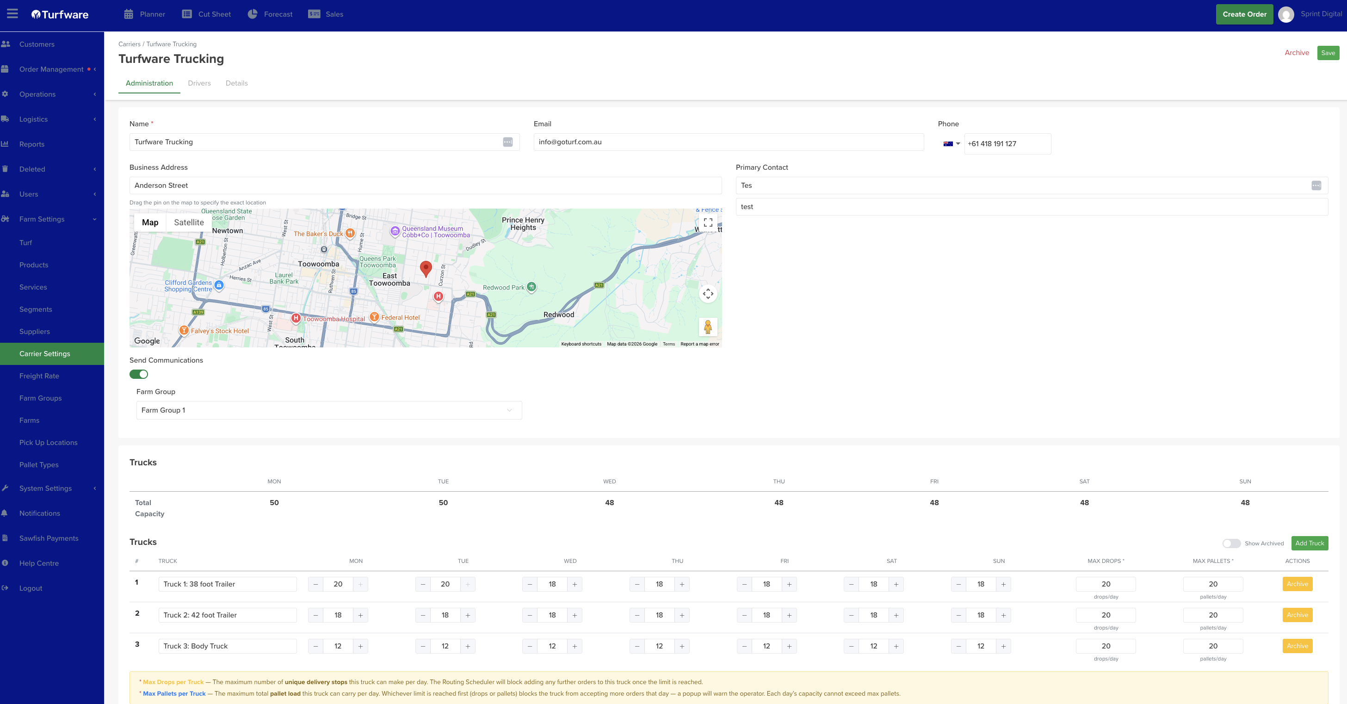Screen dimensions: 1347x704
Task: Click the Sawfish Payments icon
Action: pos(5,537)
